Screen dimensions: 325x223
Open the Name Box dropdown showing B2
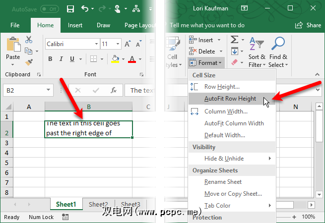49,90
